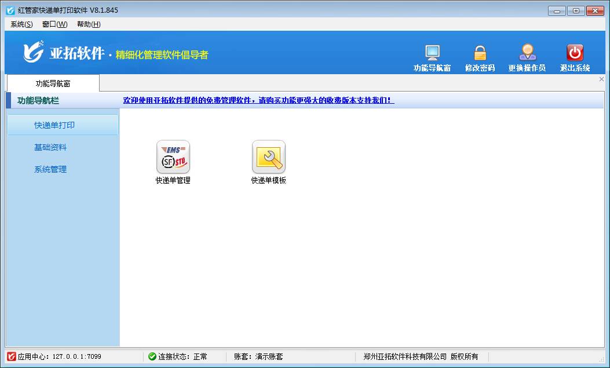This screenshot has width=610, height=368.
Task: Select 系统管理 in the navigation sidebar
Action: [x=50, y=169]
